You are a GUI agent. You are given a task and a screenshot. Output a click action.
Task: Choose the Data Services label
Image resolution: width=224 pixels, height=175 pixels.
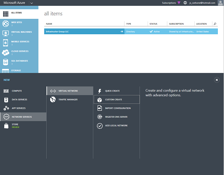[19, 100]
